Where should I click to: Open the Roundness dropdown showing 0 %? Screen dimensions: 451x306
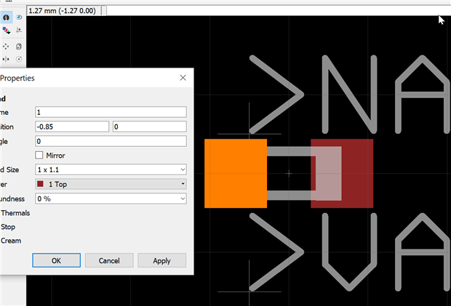(x=111, y=198)
